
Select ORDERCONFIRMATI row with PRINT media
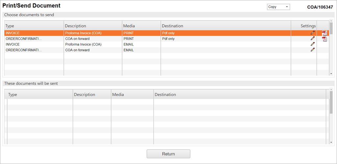34,39
